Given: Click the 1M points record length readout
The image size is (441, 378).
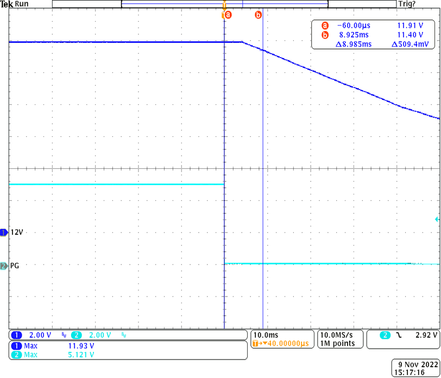Looking at the screenshot, I should click(337, 343).
